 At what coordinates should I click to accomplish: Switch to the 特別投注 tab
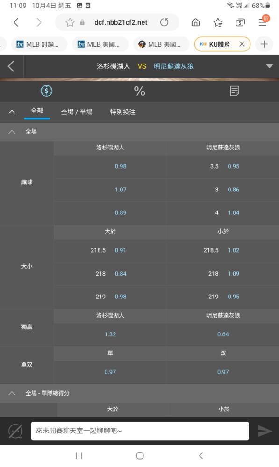tap(122, 112)
